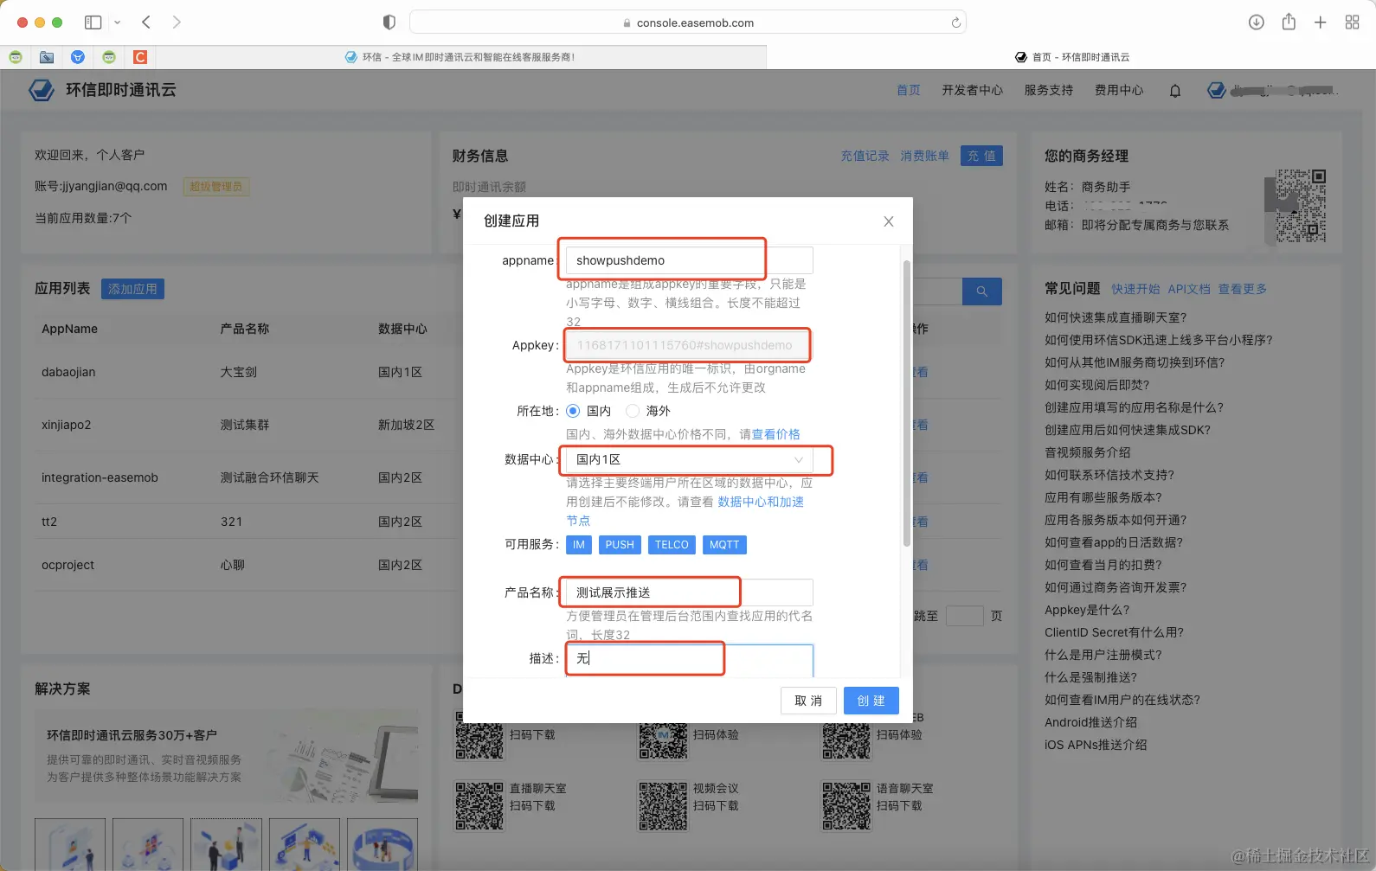
Task: Click the 快速开始 link
Action: coord(1135,289)
